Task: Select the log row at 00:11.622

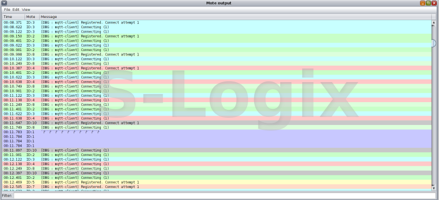Action: point(217,114)
